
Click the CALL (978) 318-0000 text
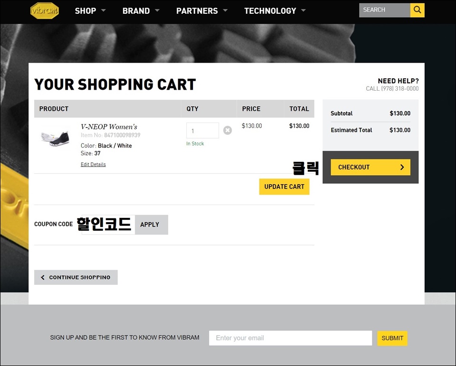[x=392, y=89]
